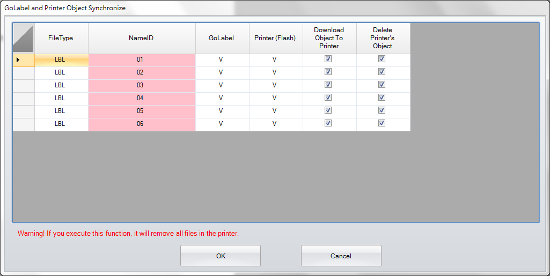Toggle Delete Printer's Object checkbox for row 04

pos(382,98)
